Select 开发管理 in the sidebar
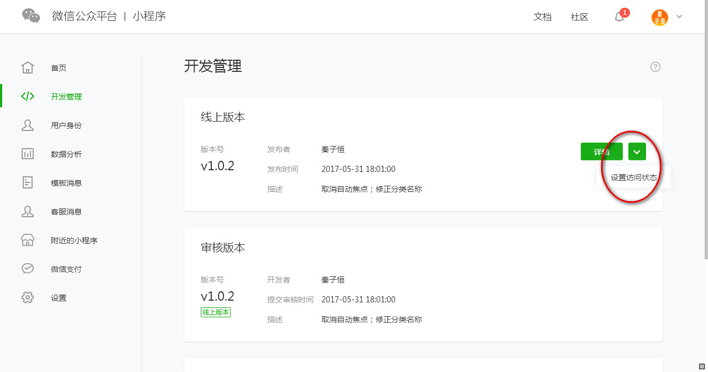Image resolution: width=708 pixels, height=372 pixels. (x=66, y=97)
